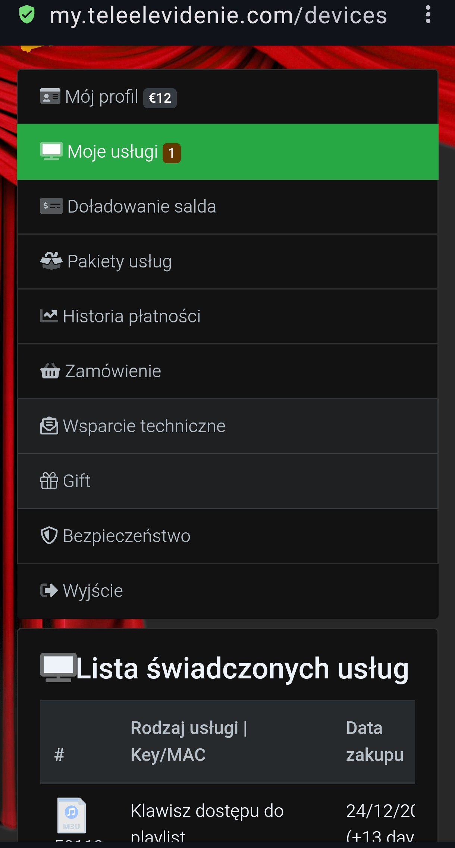The image size is (455, 848).
Task: Click the green shield security icon
Action: tap(27, 15)
